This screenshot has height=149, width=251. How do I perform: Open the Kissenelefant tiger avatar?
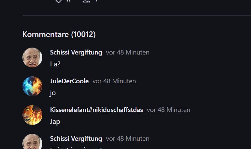pyautogui.click(x=32, y=115)
